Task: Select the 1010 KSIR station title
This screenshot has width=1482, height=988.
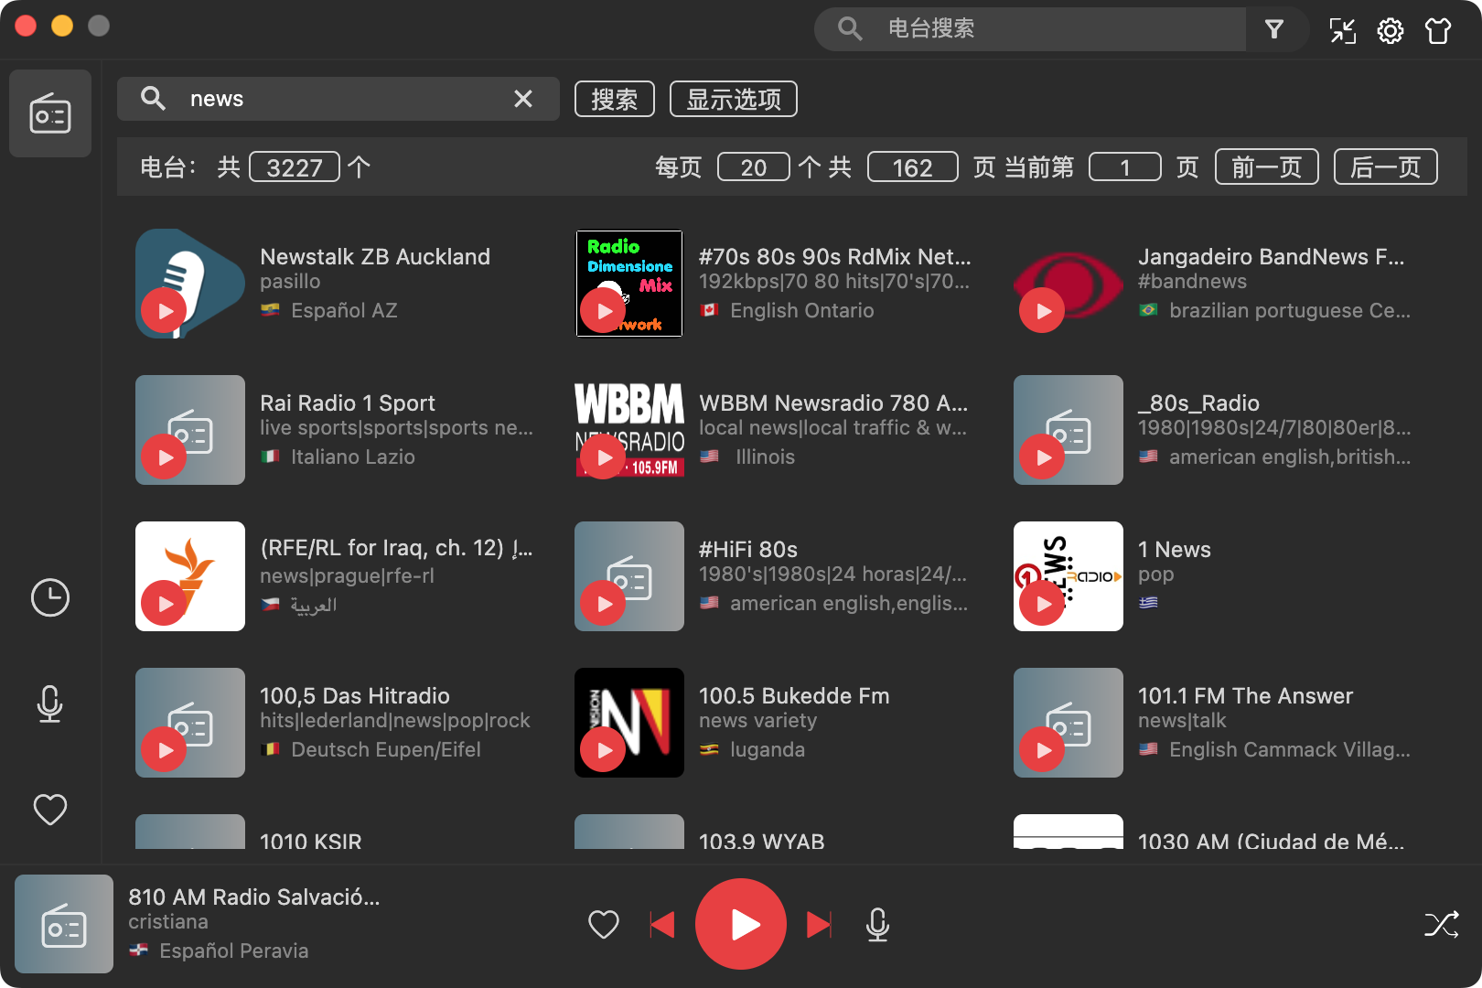Action: (x=311, y=841)
